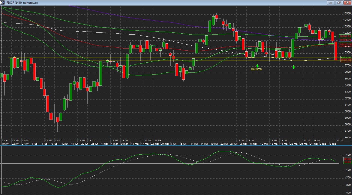Click the FDX.F (1440-minutowo) title bar

(150, 3)
